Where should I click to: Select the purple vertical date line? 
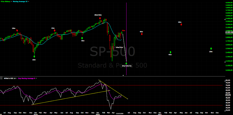(126, 39)
